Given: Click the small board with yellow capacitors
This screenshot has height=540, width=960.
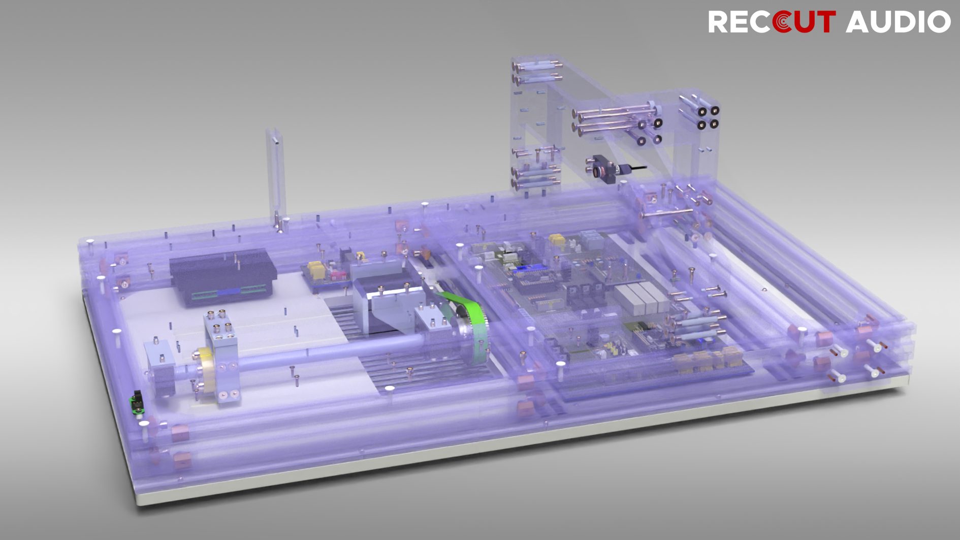Looking at the screenshot, I should pos(325,274).
